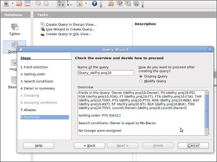Screen dimensions: 217x162
Task: Click 'No Groups were assigned.' text
Action: click(100, 131)
